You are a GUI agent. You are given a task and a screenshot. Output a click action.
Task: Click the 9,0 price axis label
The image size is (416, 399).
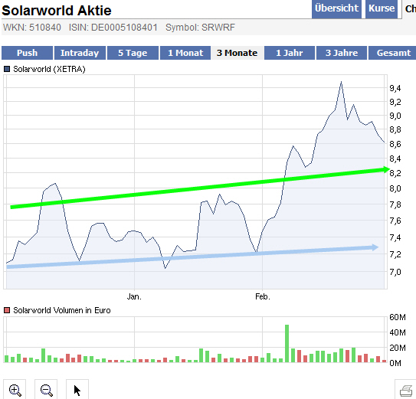click(x=395, y=116)
